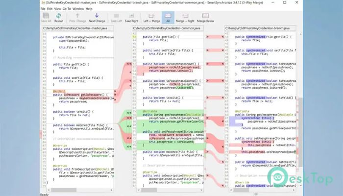Click 'public synchronized File getFile()' in right pane
Viewport: 343px width, 196px height.
pos(263,37)
